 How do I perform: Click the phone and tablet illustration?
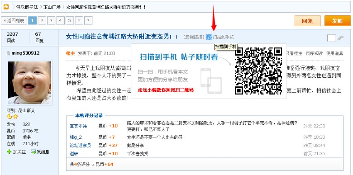[x=211, y=81]
